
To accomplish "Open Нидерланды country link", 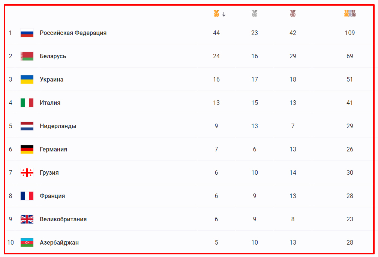I will pyautogui.click(x=58, y=126).
